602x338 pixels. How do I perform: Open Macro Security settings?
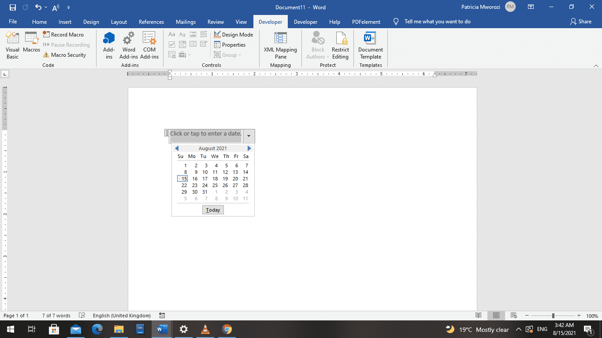tap(67, 55)
